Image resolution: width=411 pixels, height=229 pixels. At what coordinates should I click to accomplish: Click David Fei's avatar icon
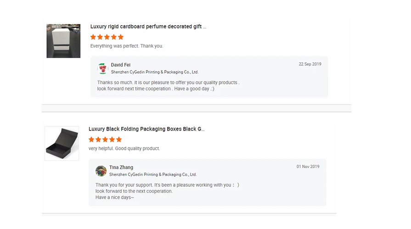102,69
